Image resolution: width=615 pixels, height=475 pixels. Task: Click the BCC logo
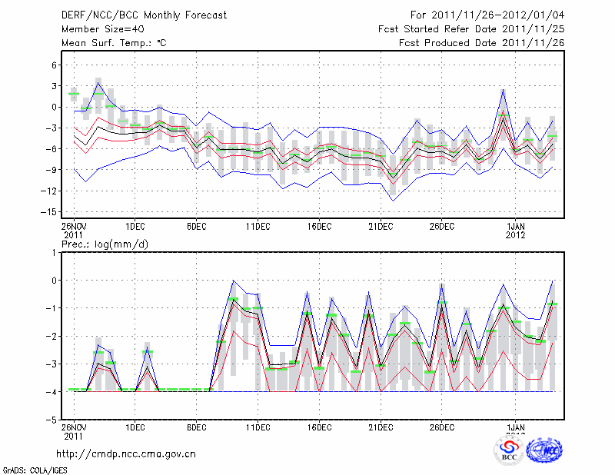click(508, 450)
